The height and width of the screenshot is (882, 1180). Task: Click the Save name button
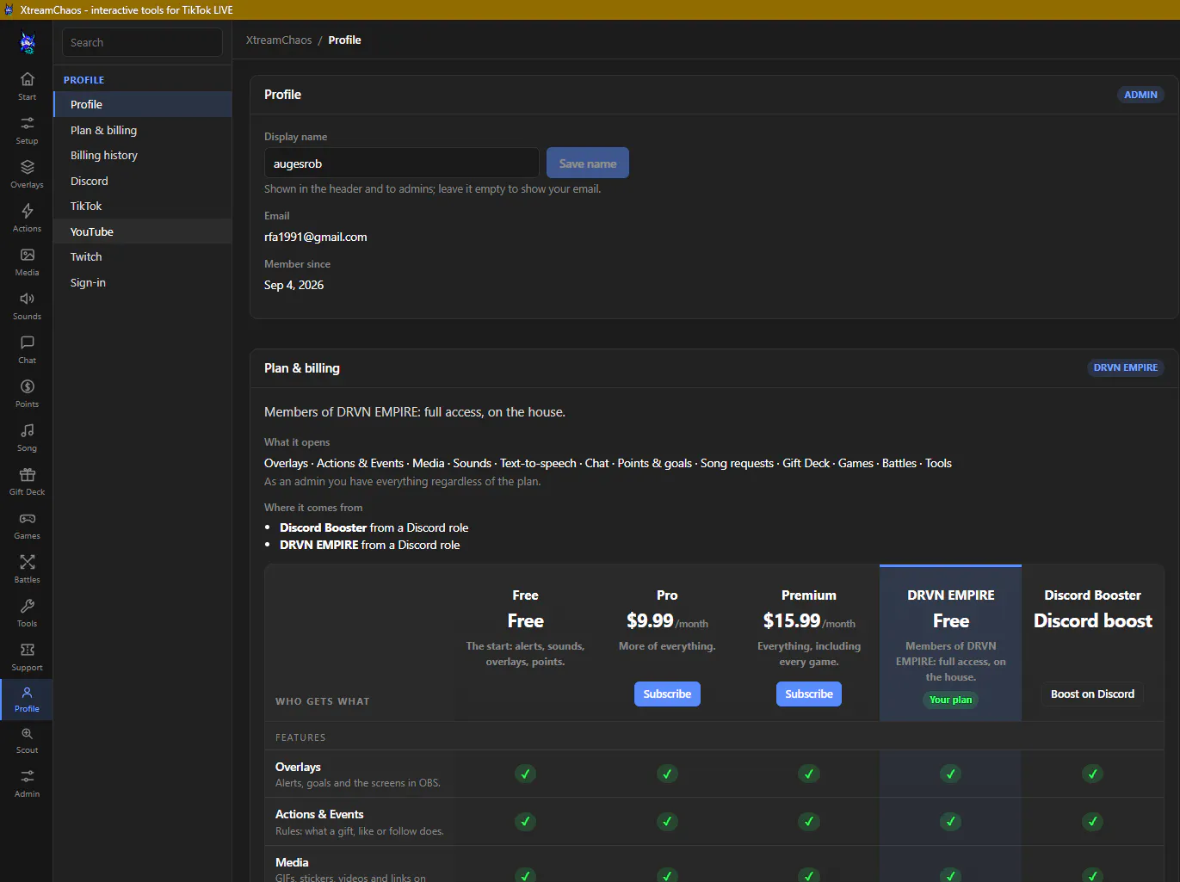pyautogui.click(x=588, y=163)
